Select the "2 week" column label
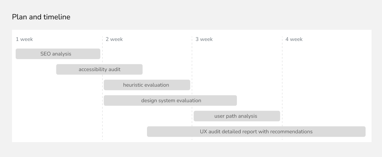This screenshot has width=382, height=157. tap(114, 39)
